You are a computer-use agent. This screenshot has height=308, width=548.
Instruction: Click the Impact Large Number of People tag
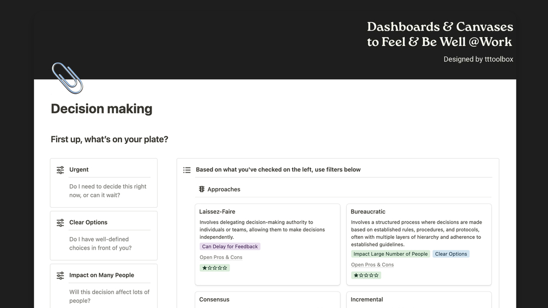point(390,254)
